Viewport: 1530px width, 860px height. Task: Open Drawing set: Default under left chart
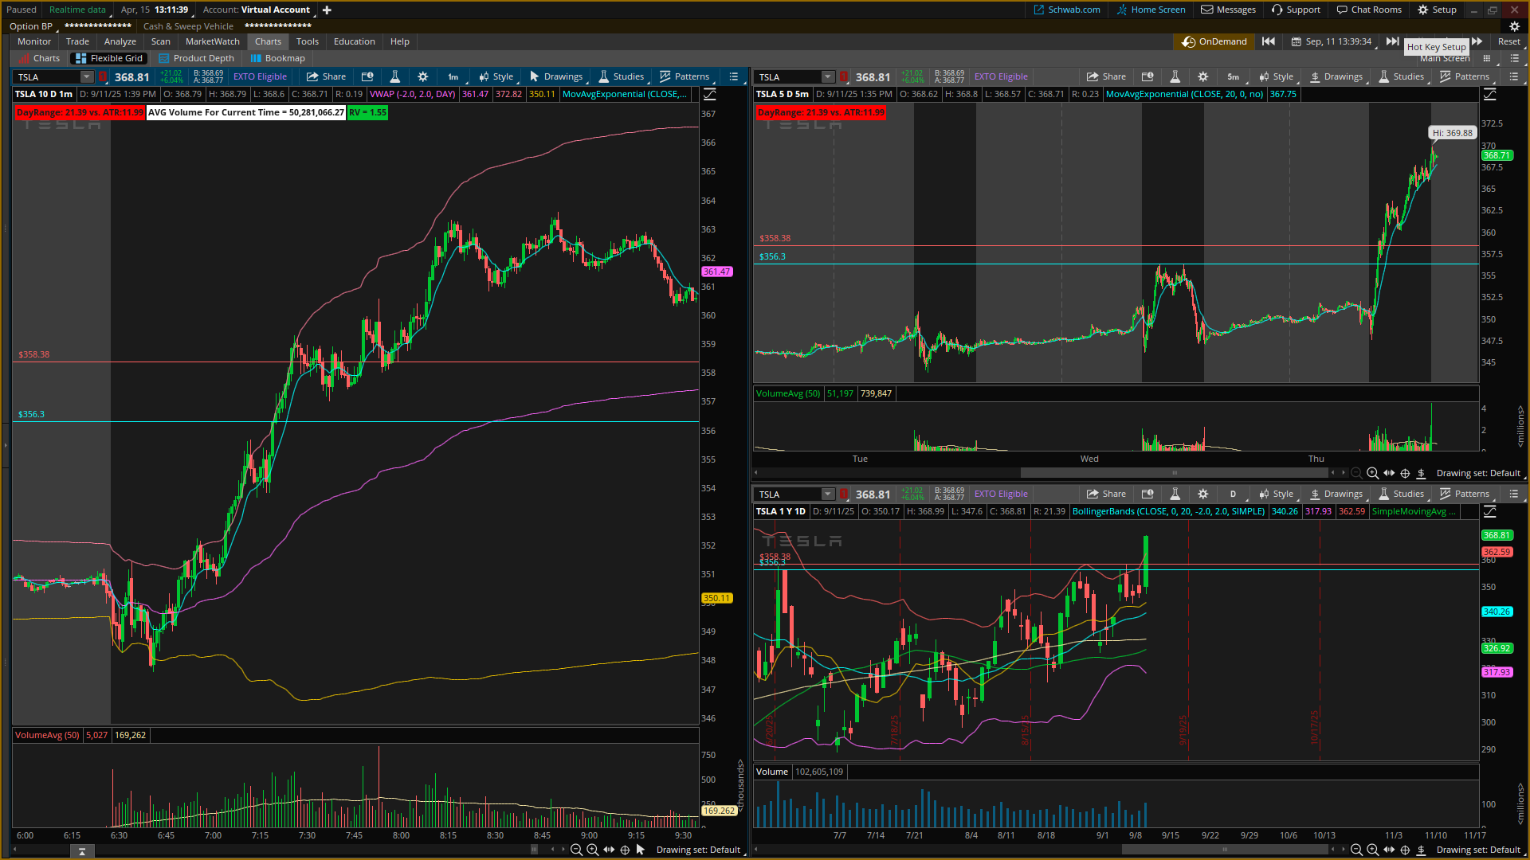[x=698, y=850]
